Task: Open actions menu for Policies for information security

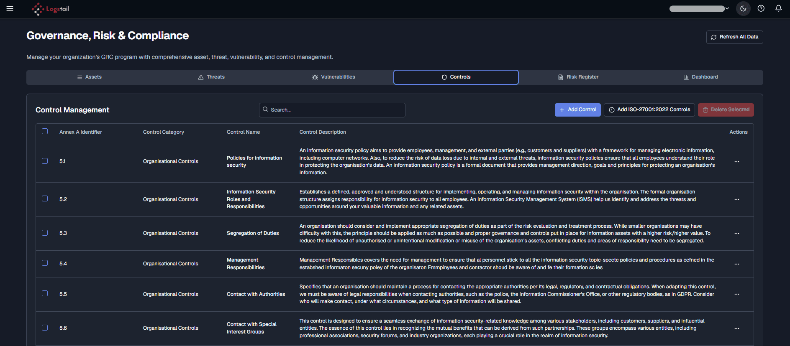Action: coord(737,162)
